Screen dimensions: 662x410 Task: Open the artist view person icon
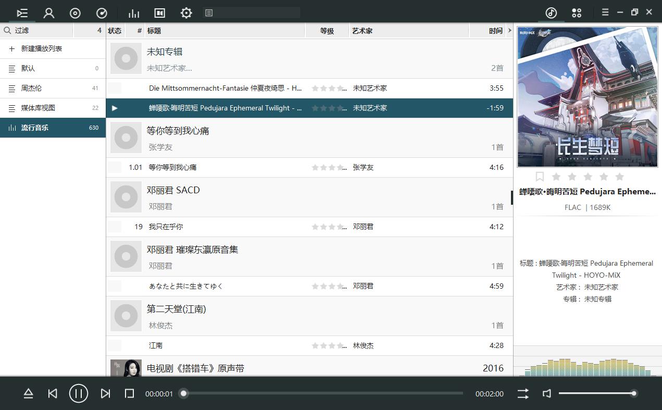click(x=48, y=13)
